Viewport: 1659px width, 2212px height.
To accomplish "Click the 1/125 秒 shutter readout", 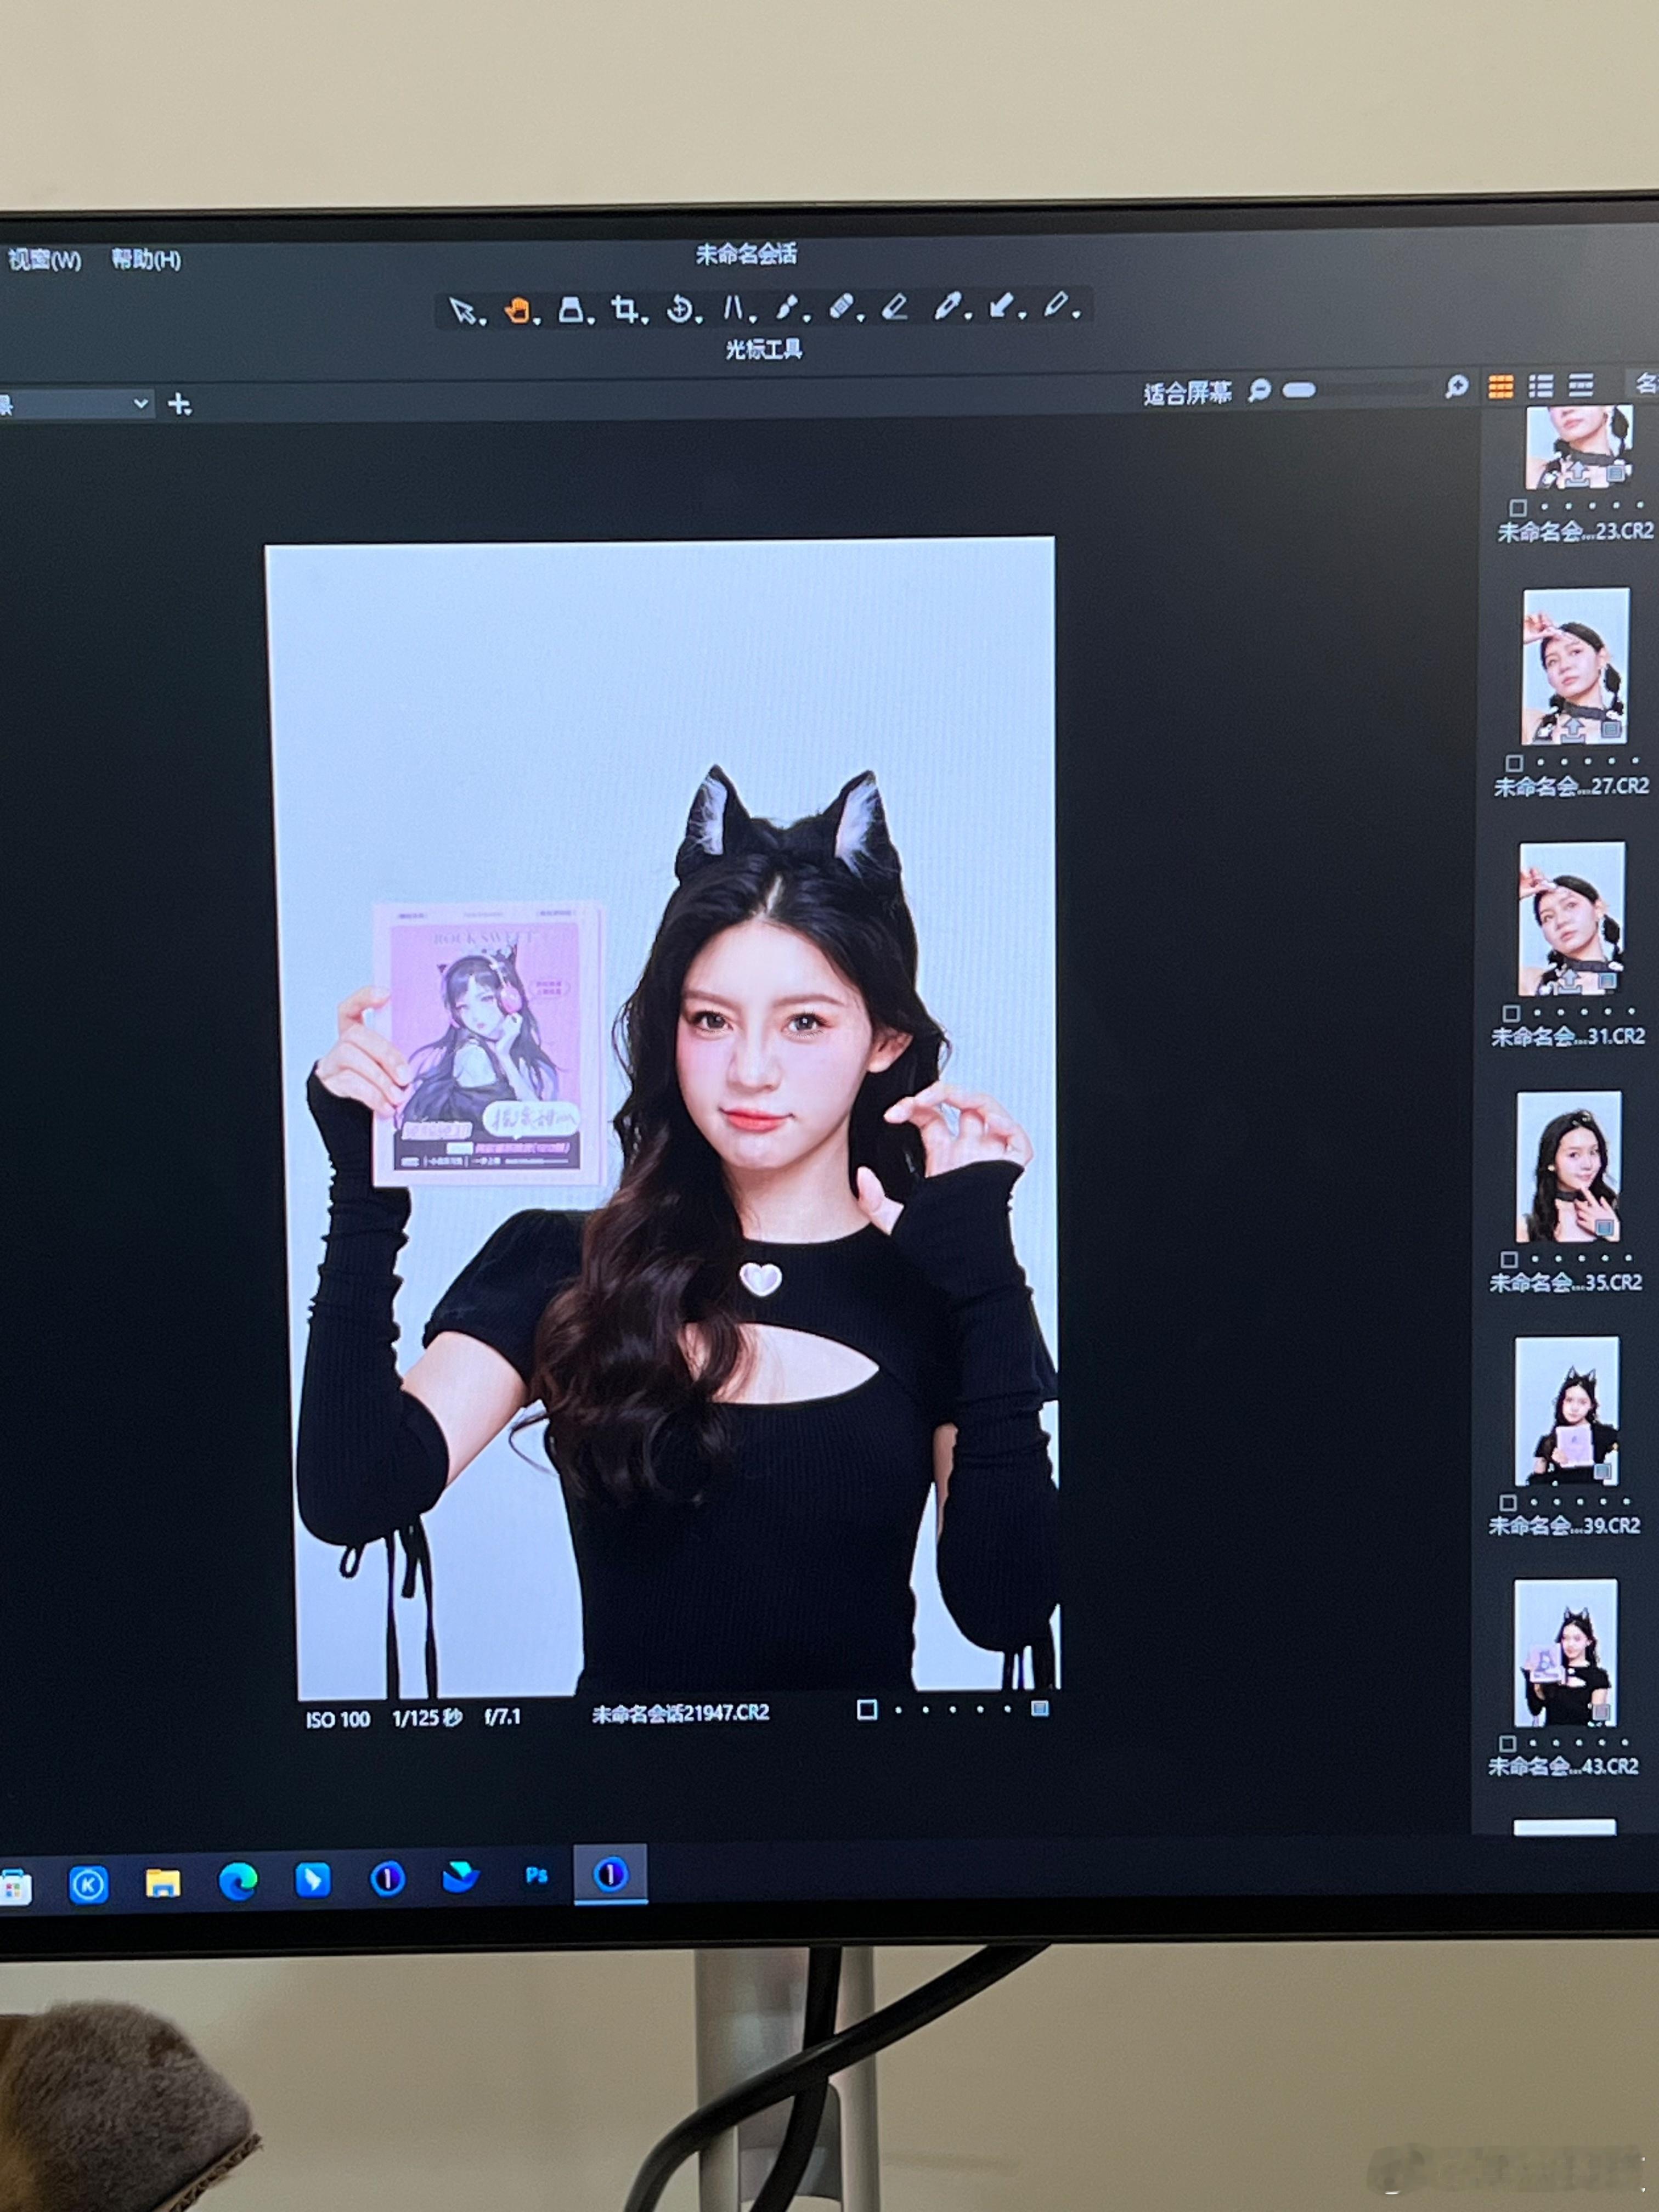I will [x=427, y=1718].
